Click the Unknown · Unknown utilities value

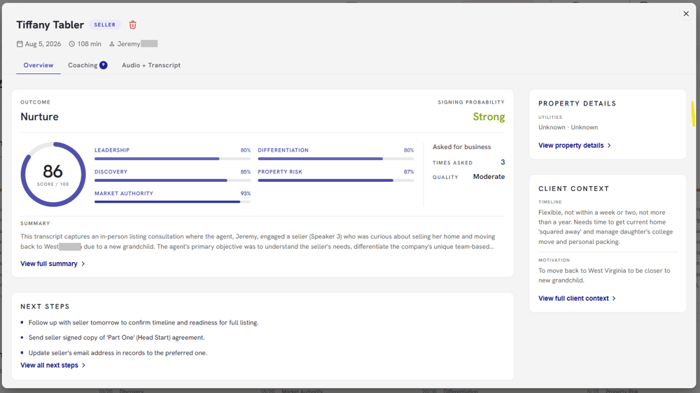pyautogui.click(x=568, y=127)
